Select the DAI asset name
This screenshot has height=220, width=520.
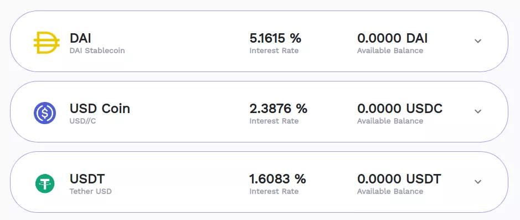point(80,38)
